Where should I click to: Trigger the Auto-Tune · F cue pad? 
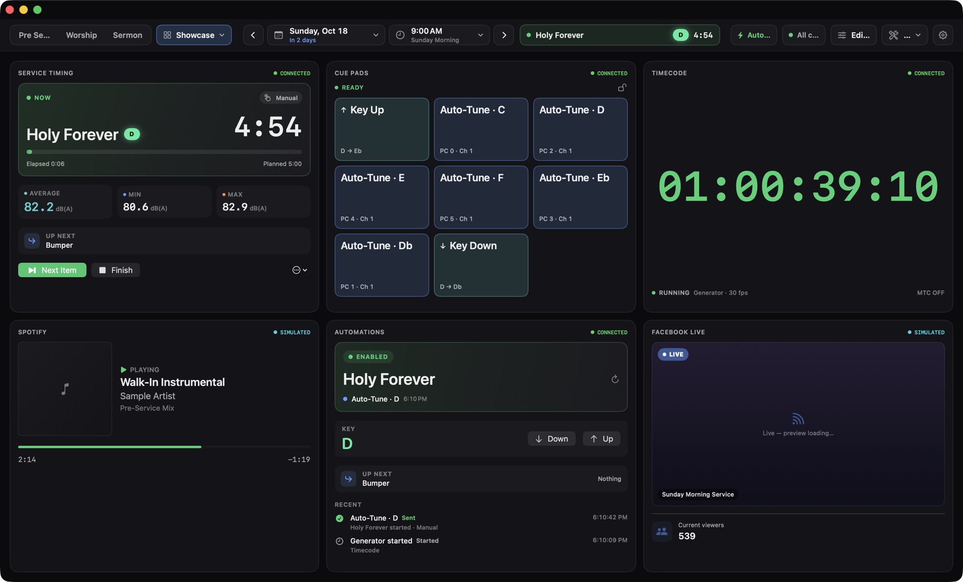click(481, 197)
